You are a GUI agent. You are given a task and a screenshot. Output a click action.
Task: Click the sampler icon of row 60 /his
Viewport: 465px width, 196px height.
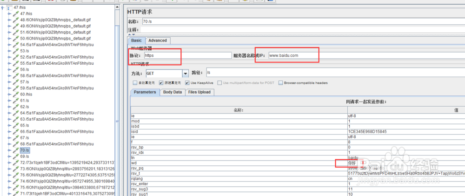[x=16, y=94]
